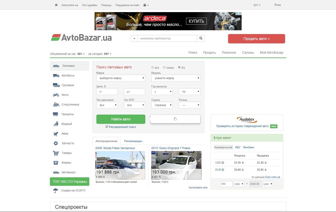
Task: Open the Модель model dropdown
Action: point(176,78)
